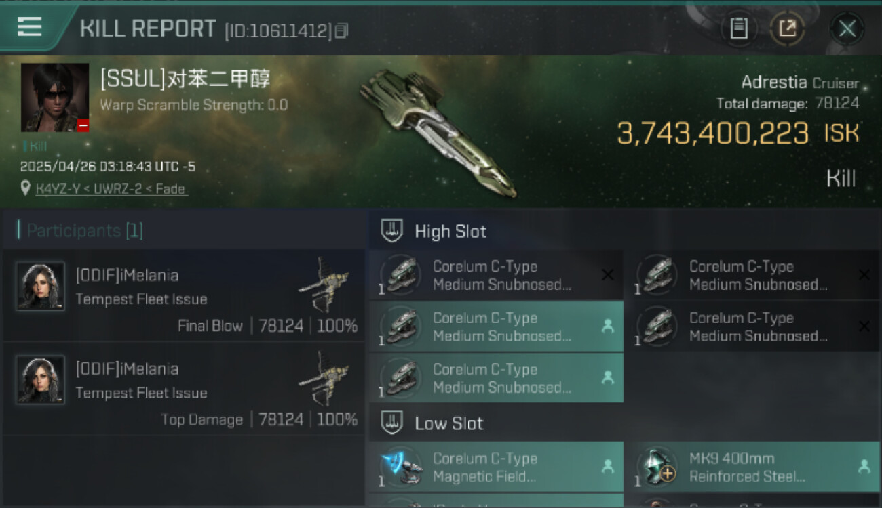The image size is (882, 508).
Task: Open the clipboard notes icon in the header
Action: (x=739, y=29)
